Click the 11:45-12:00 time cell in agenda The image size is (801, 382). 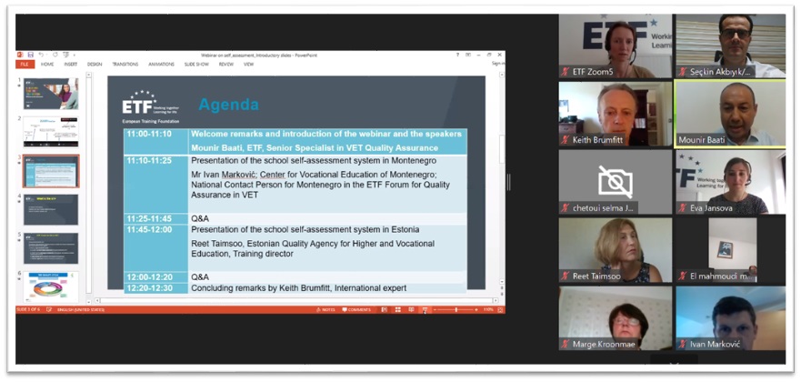tap(155, 247)
